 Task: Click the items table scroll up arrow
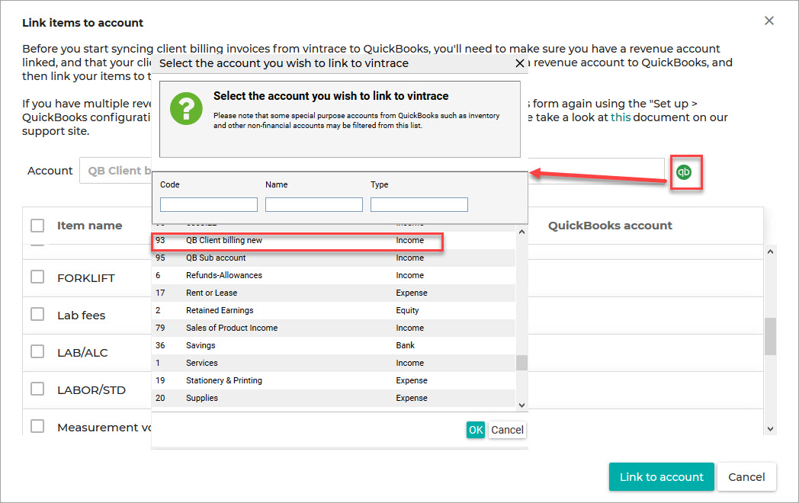click(771, 251)
